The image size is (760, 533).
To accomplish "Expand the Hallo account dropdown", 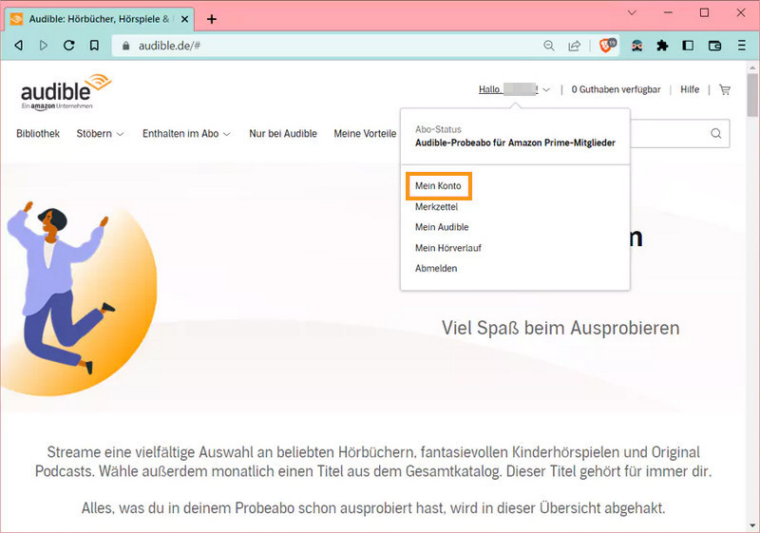I will 514,89.
